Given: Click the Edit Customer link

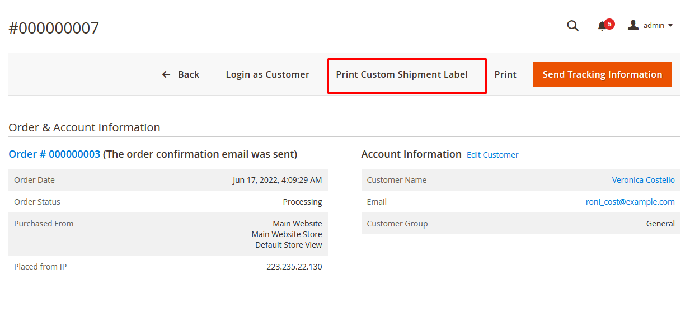Looking at the screenshot, I should point(492,155).
